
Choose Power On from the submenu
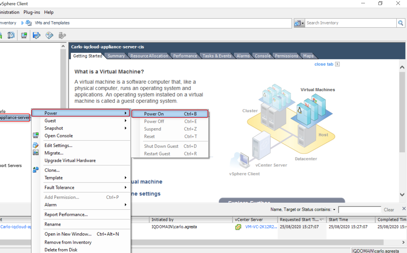click(x=170, y=114)
